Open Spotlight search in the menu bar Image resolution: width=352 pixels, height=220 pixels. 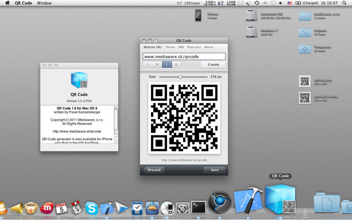[x=344, y=3]
